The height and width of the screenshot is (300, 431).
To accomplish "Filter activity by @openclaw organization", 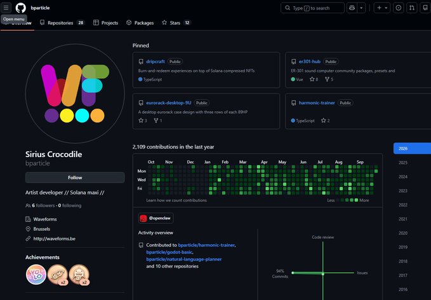I will coord(156,218).
